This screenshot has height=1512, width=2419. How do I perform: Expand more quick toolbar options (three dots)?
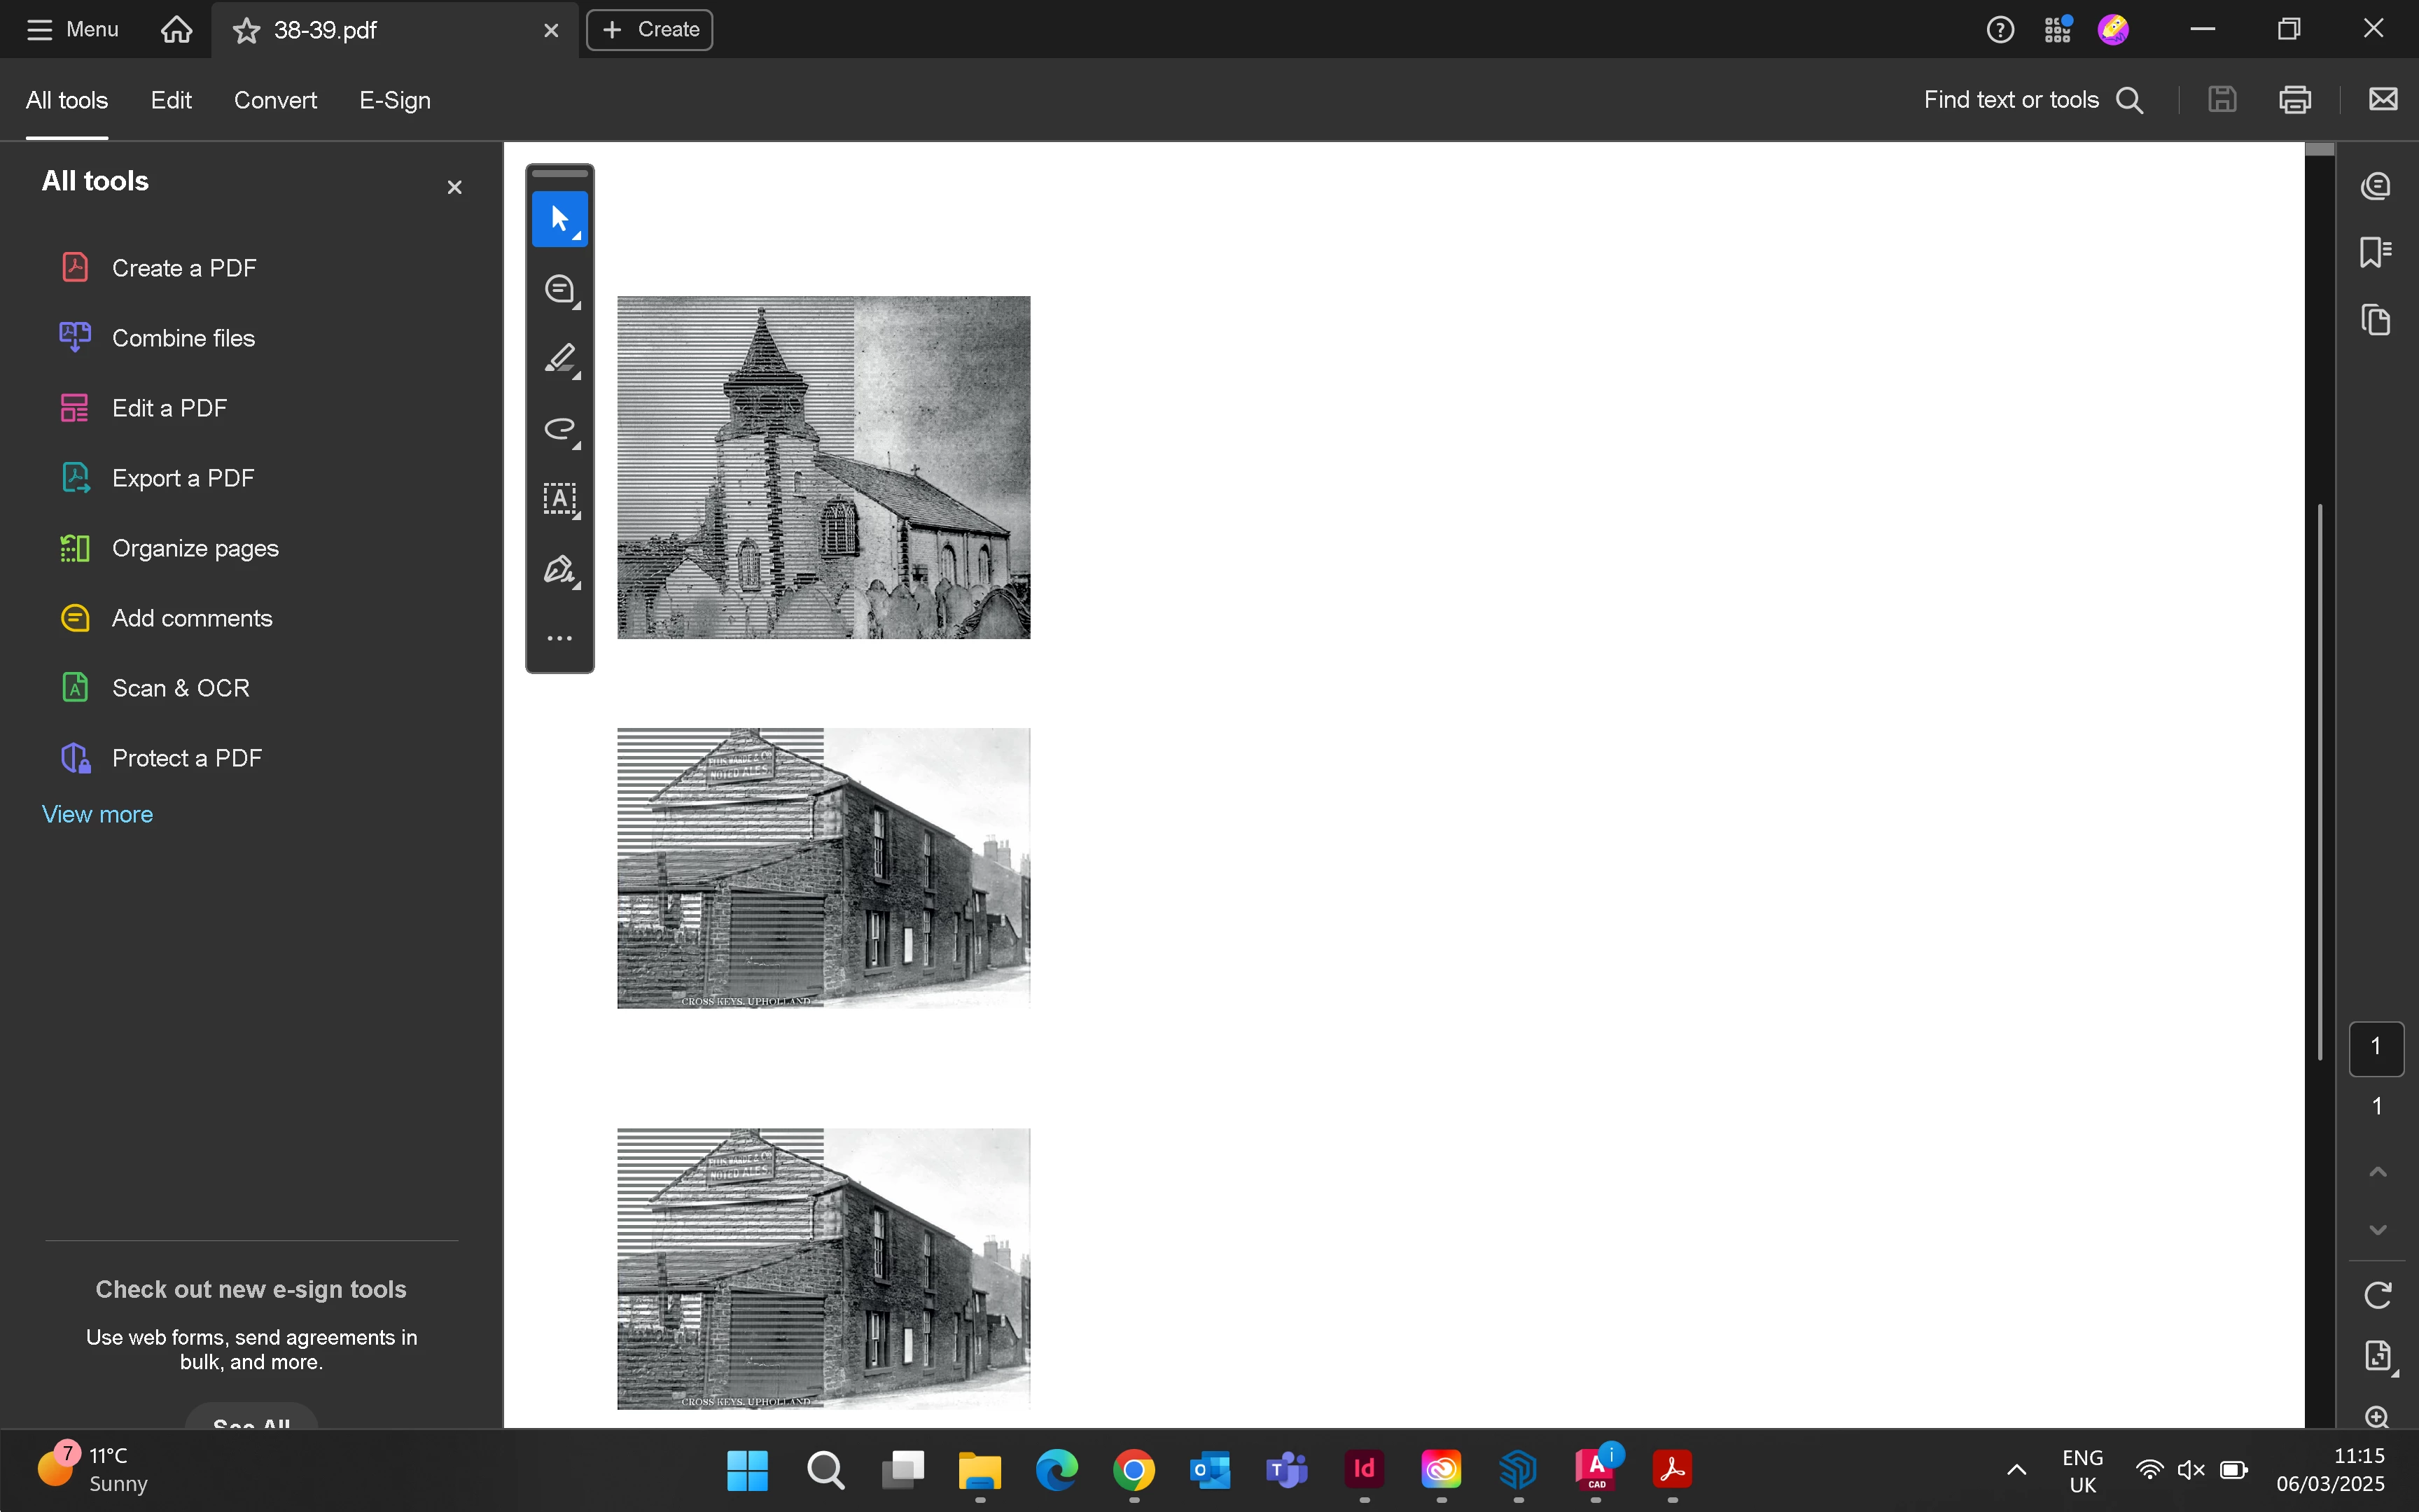click(559, 638)
